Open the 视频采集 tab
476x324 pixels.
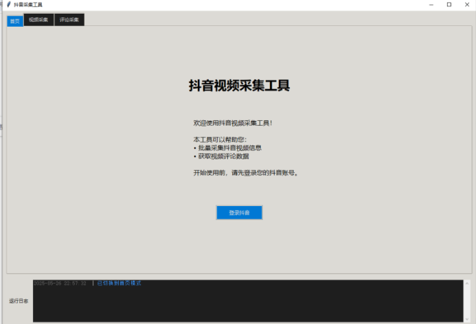coord(38,20)
